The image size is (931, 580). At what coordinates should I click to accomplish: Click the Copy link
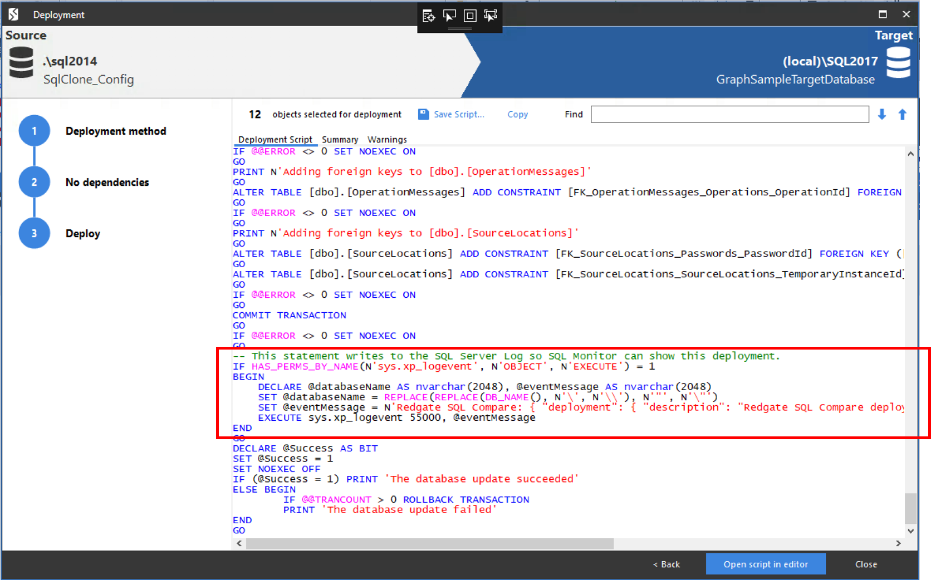click(x=517, y=115)
